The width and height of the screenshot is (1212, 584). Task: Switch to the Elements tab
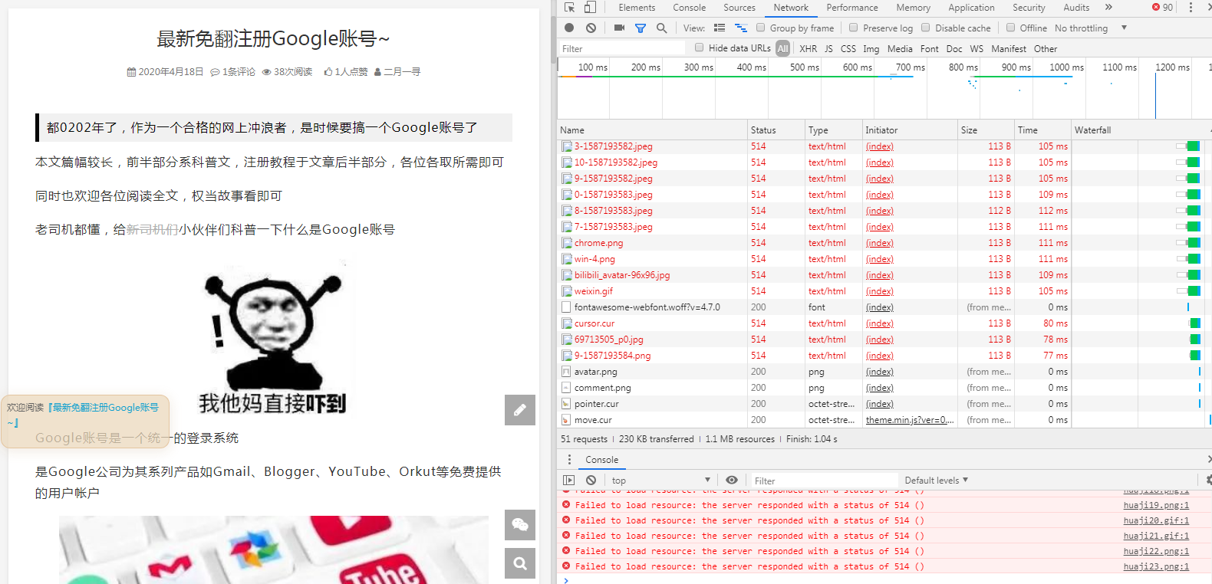pyautogui.click(x=637, y=8)
